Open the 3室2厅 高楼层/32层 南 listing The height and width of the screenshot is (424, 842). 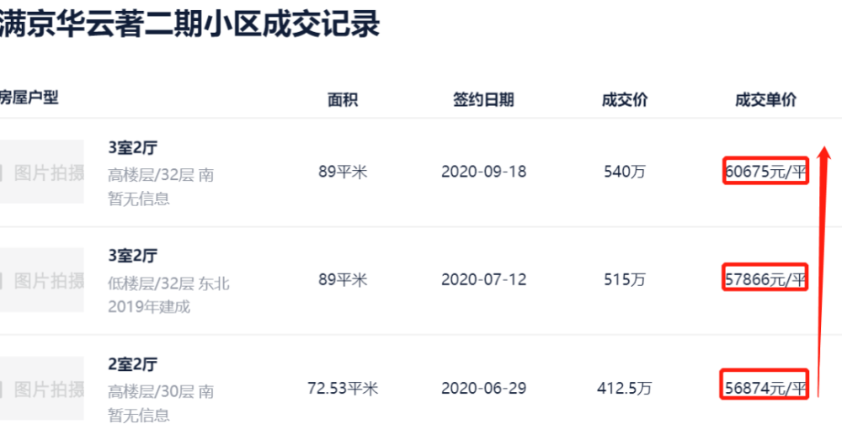click(x=133, y=147)
